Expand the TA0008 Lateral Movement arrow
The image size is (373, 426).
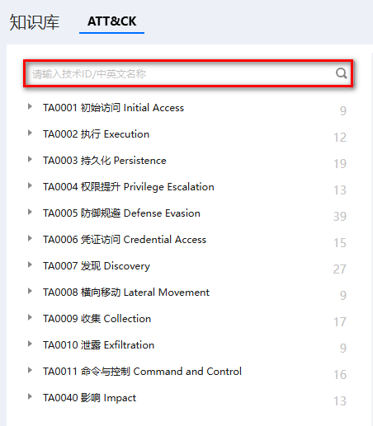point(30,291)
